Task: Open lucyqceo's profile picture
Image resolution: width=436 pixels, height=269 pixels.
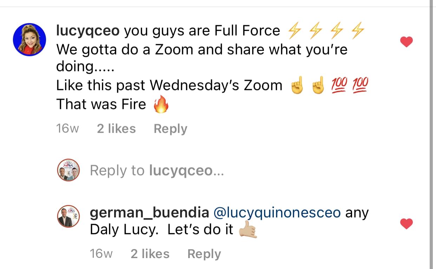Action: click(29, 40)
